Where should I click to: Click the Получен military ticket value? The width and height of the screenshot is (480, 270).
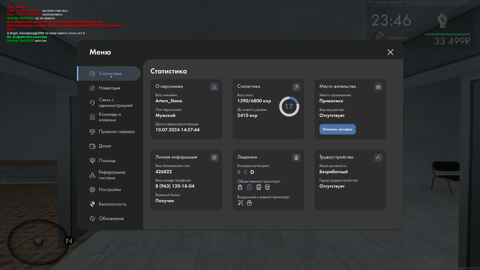(x=165, y=201)
